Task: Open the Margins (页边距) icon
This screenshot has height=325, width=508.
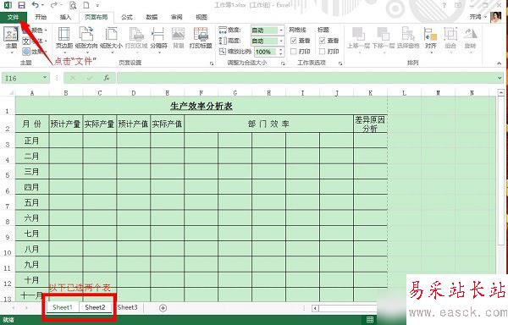Action: click(63, 35)
